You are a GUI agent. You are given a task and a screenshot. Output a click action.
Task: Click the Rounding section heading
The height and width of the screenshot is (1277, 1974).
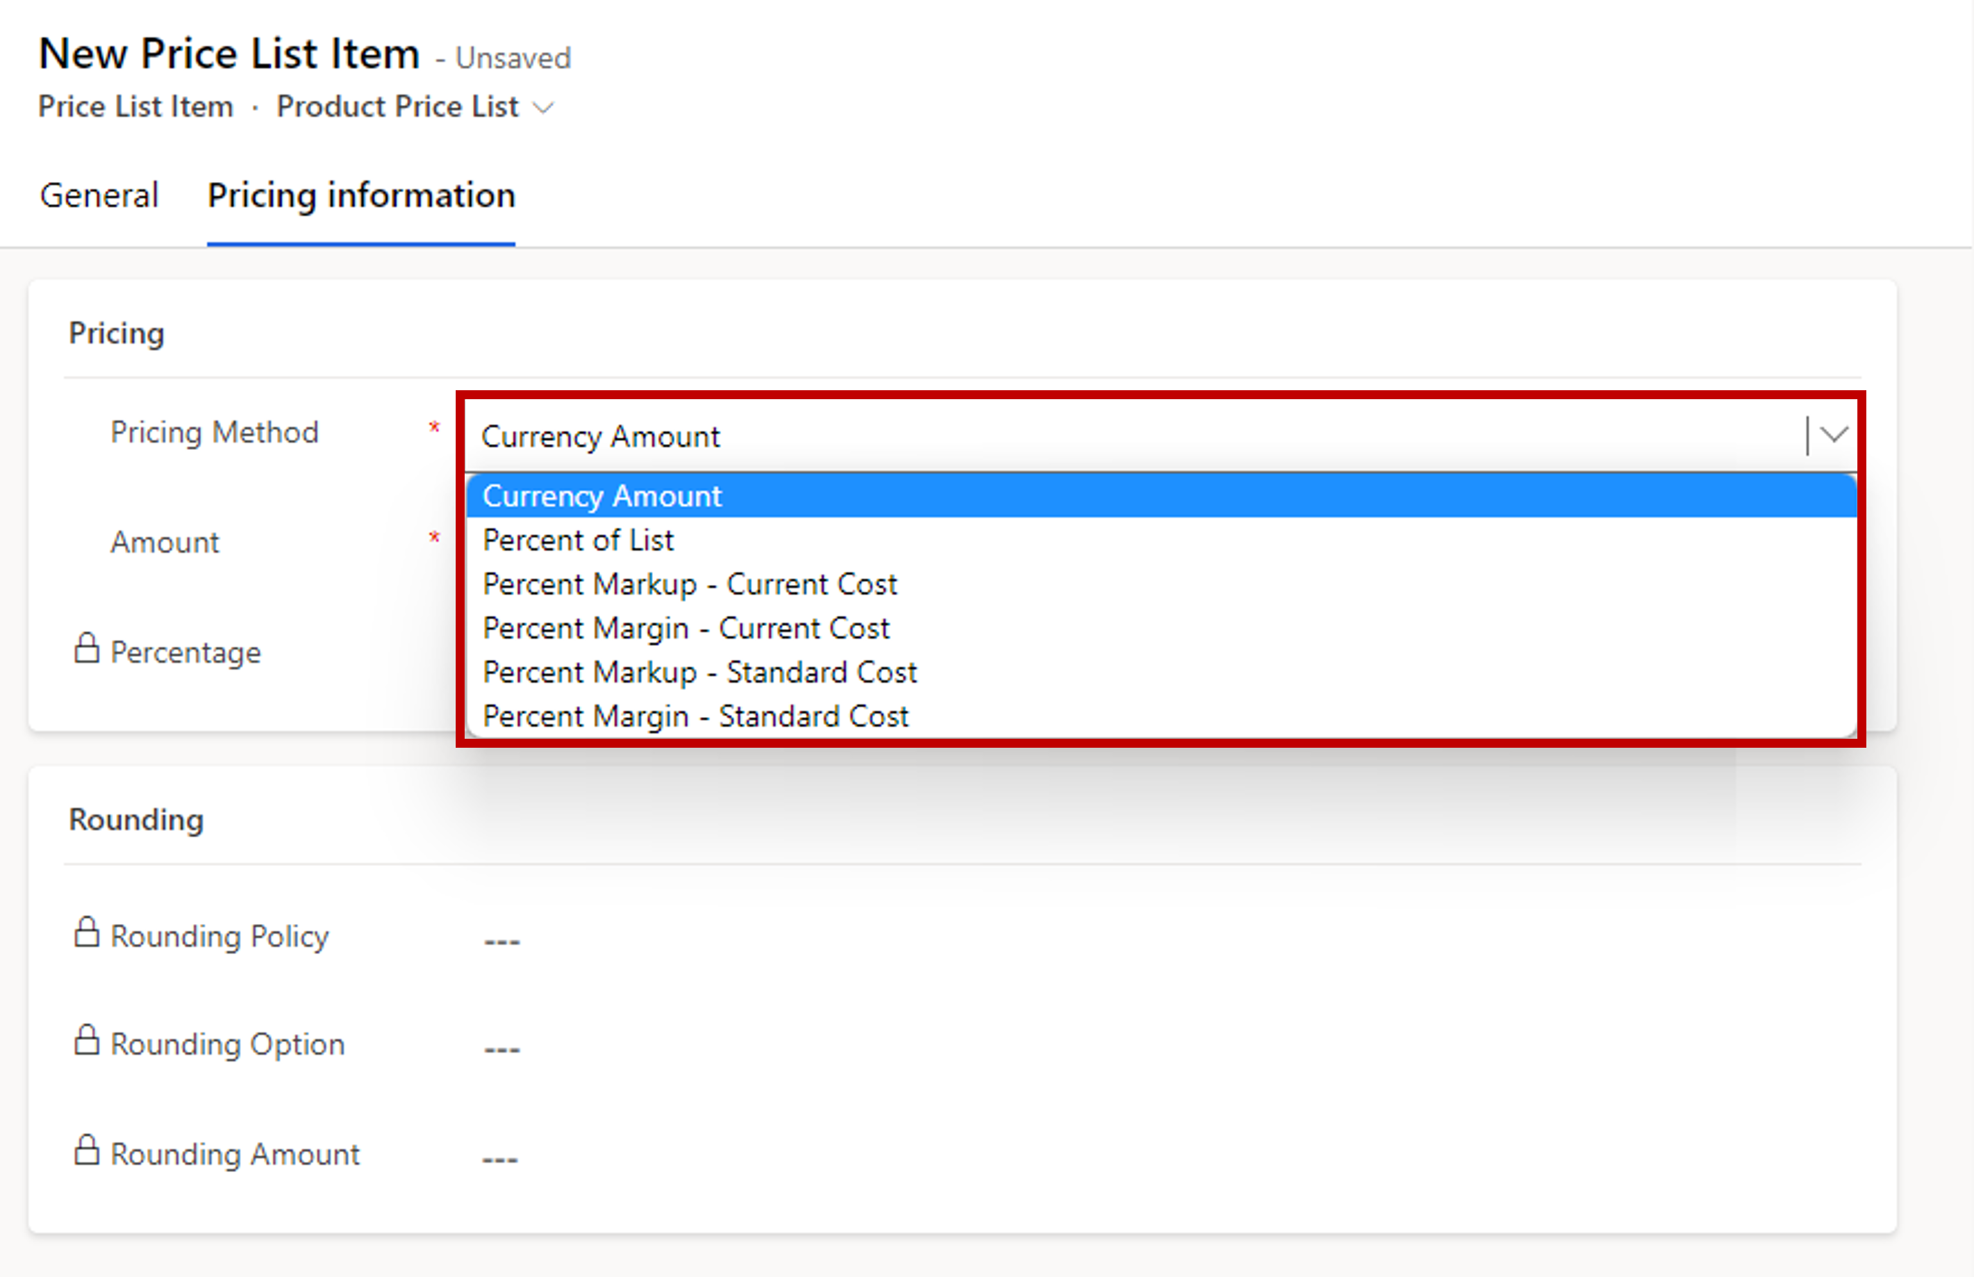point(136,820)
